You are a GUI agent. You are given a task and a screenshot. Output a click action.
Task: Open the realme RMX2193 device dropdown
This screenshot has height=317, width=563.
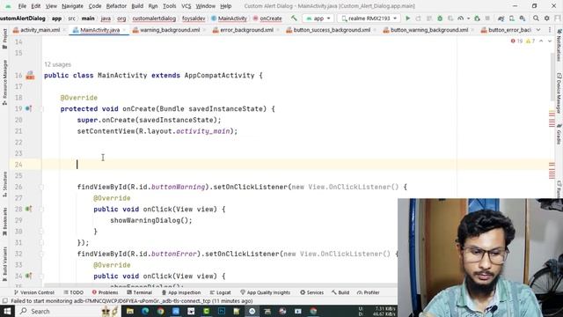pos(369,18)
